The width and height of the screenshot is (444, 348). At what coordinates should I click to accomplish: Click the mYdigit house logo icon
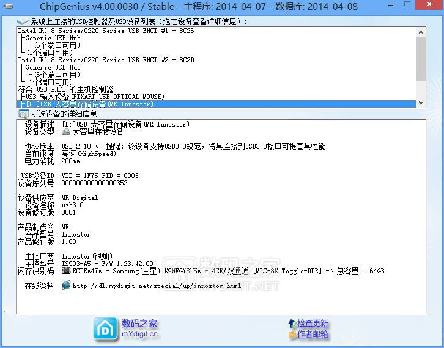[105, 328]
